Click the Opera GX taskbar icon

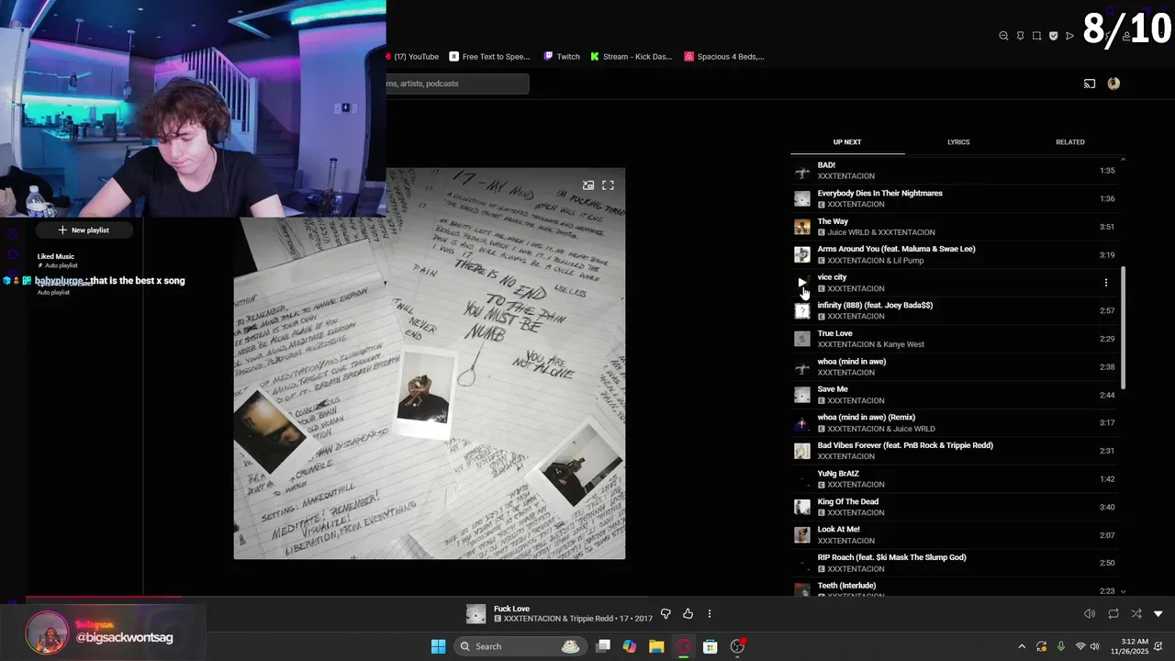[x=683, y=646]
